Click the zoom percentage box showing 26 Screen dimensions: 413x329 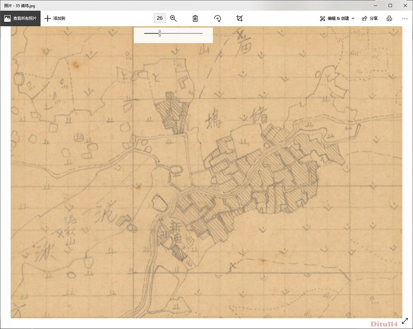pyautogui.click(x=160, y=18)
